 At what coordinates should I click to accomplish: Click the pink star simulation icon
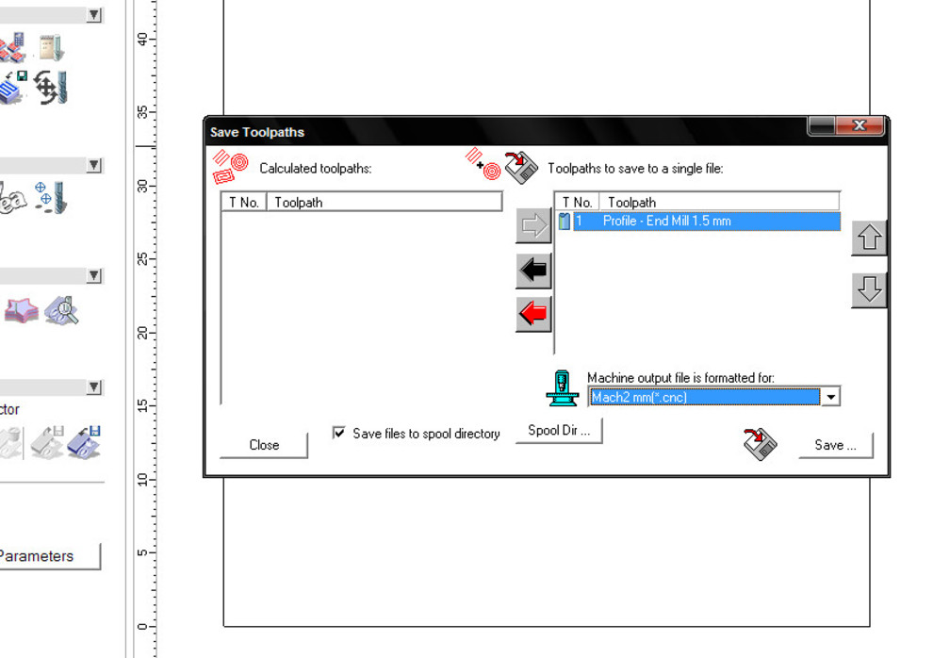(21, 310)
